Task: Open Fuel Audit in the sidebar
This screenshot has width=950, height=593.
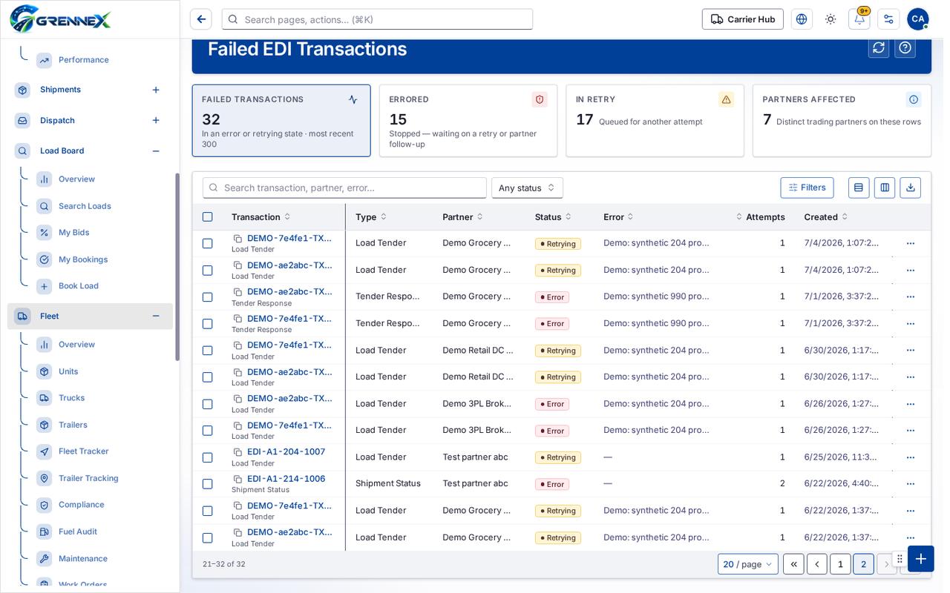Action: click(x=78, y=531)
